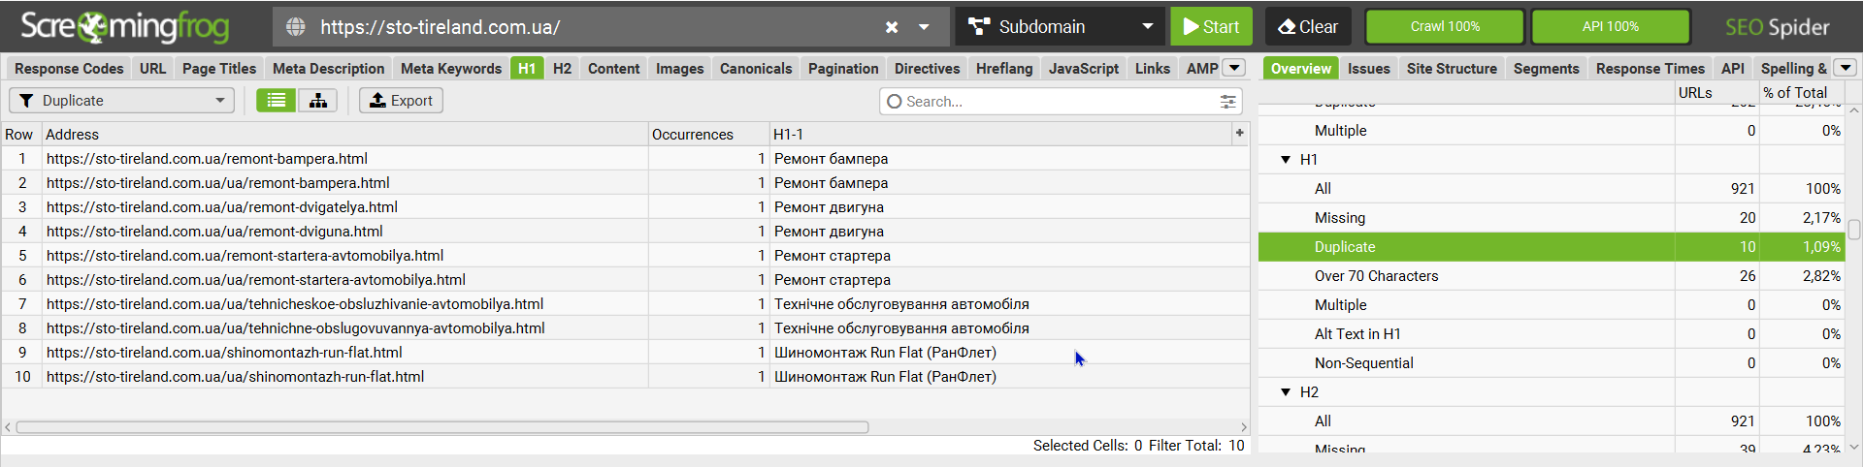Click the globe icon in URL bar

pos(296,27)
